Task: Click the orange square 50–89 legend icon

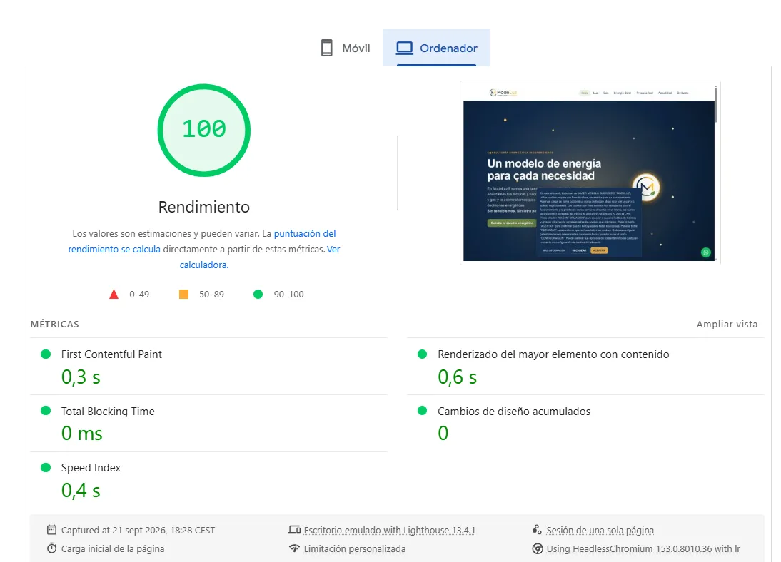Action: pyautogui.click(x=183, y=294)
